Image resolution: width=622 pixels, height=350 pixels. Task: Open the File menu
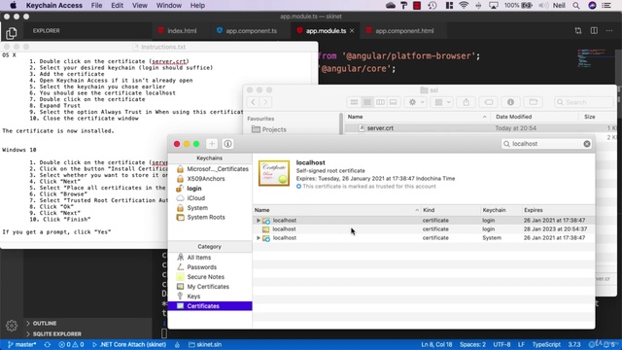[x=96, y=6]
